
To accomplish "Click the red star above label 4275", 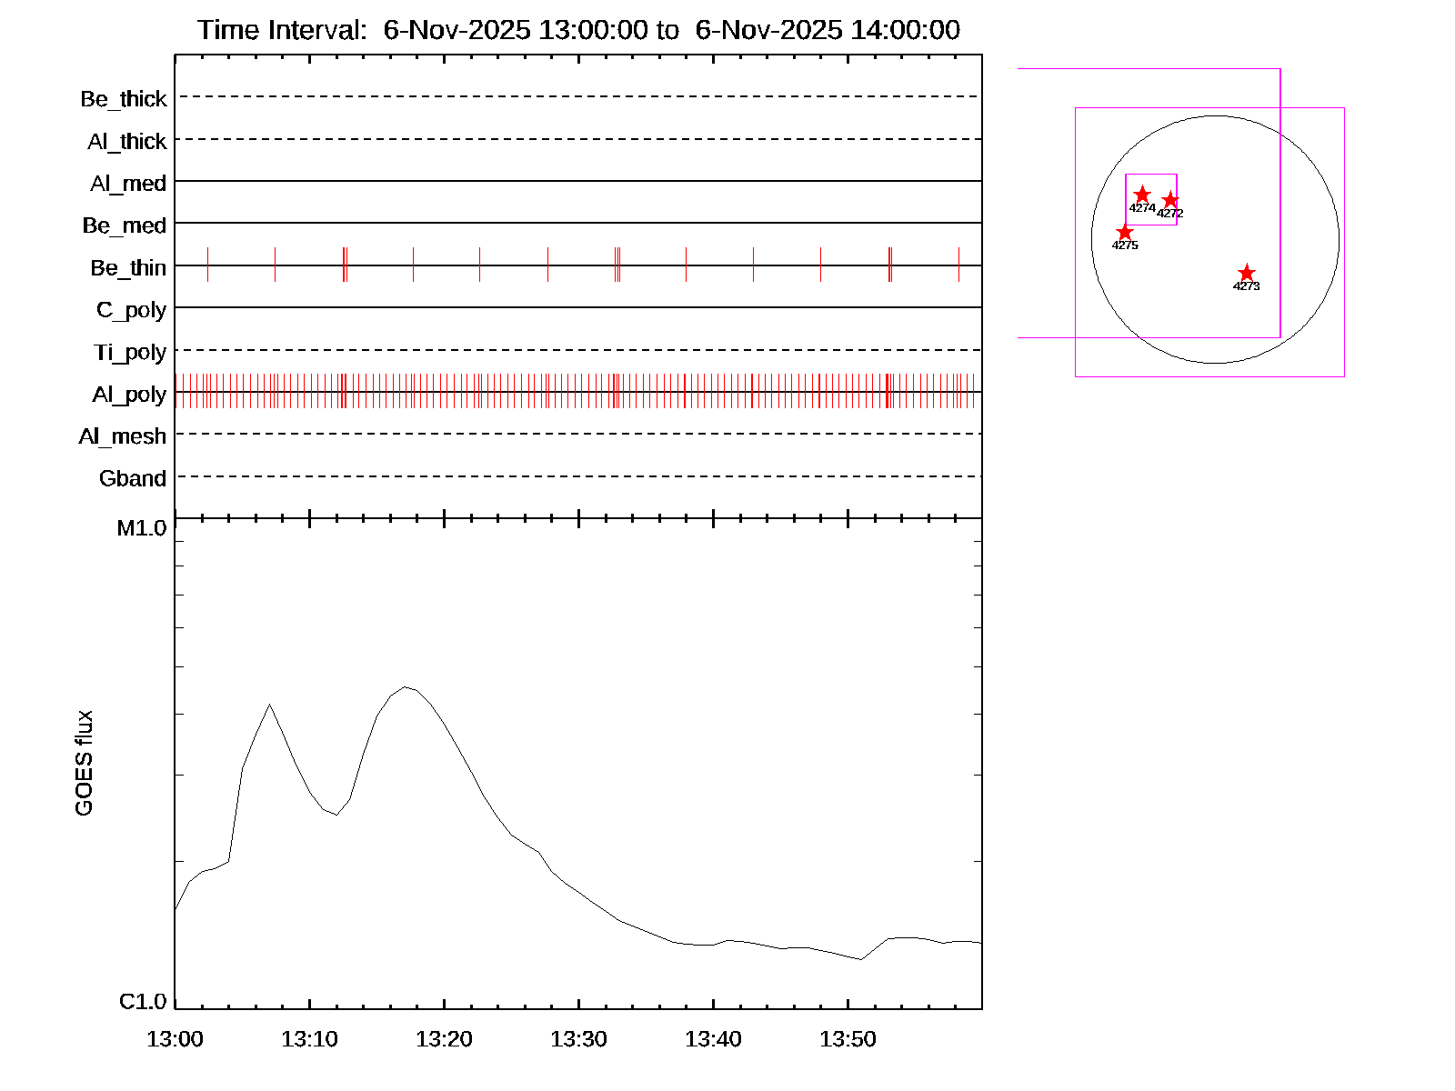I will tap(1125, 233).
